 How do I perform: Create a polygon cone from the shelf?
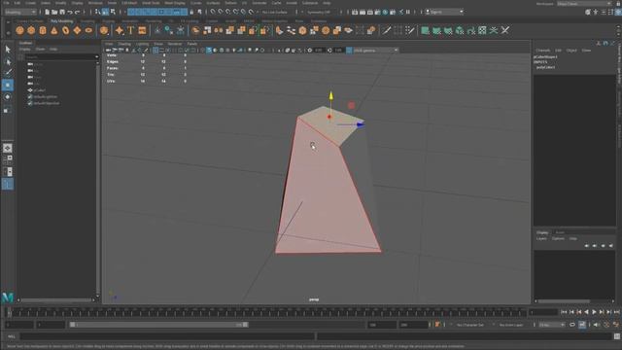point(54,30)
